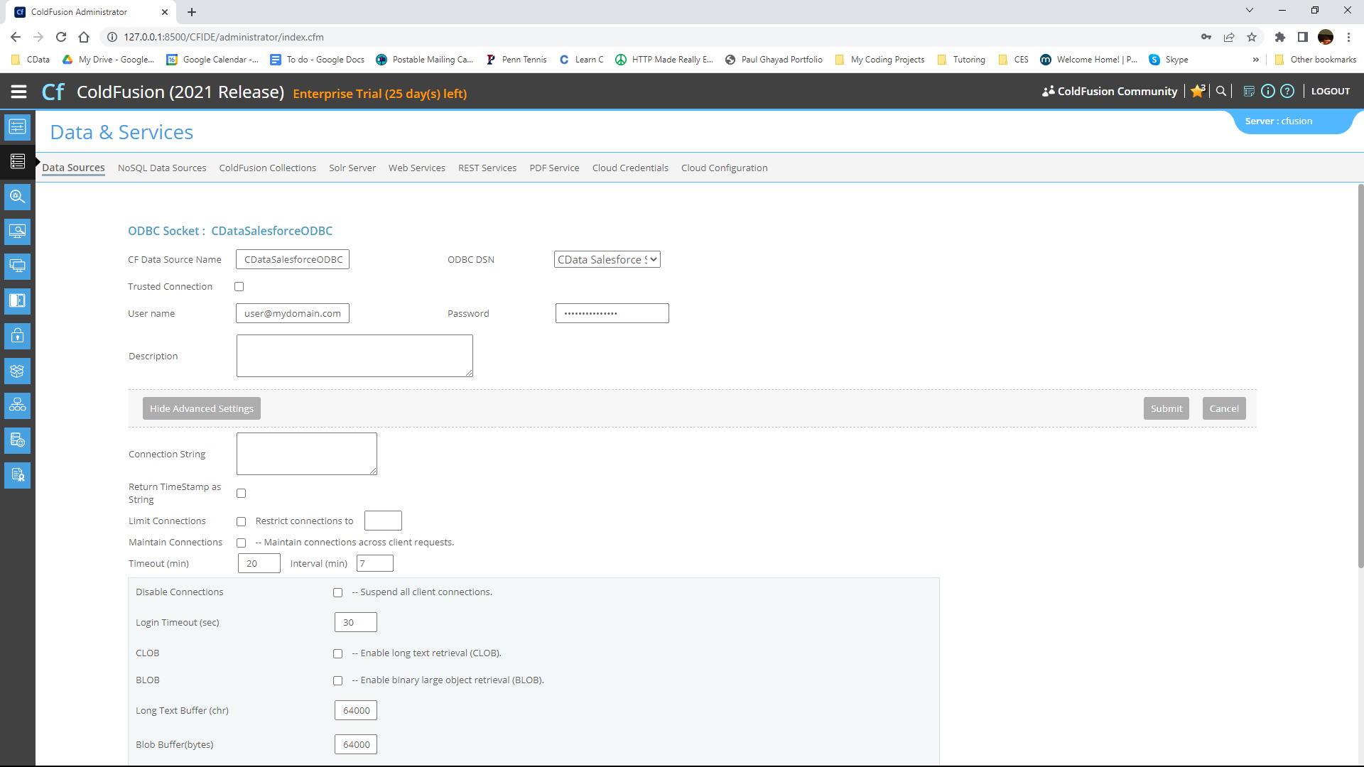Screen dimensions: 1364x767
Task: Click the search magnifier in header
Action: (x=1220, y=91)
